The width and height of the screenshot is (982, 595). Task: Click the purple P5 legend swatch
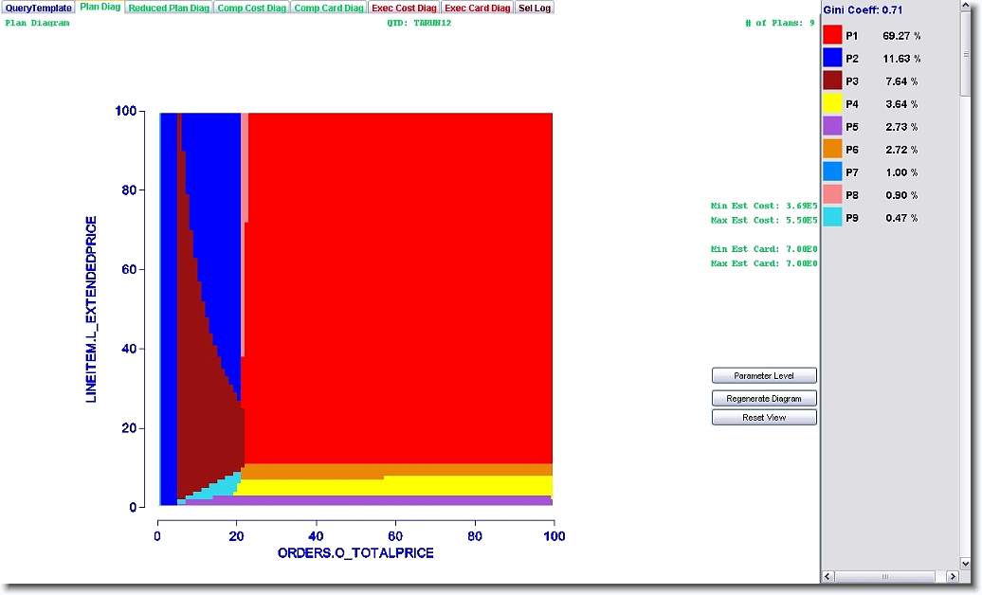(832, 126)
